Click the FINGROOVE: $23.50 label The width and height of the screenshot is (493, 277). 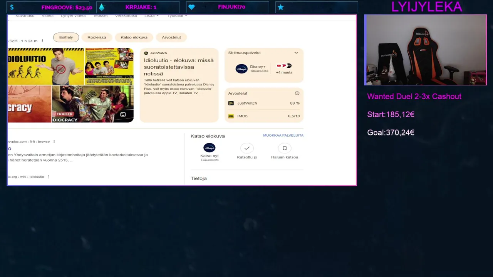67,7
